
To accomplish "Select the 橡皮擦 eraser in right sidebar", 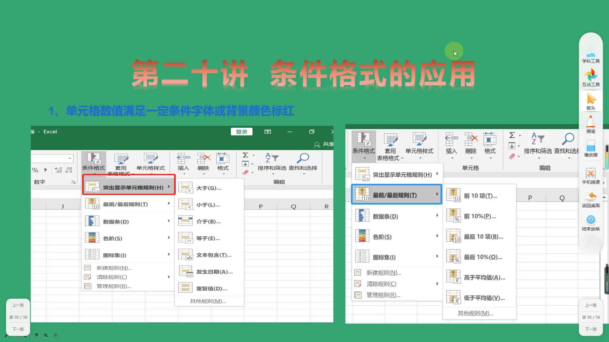I will (x=591, y=148).
